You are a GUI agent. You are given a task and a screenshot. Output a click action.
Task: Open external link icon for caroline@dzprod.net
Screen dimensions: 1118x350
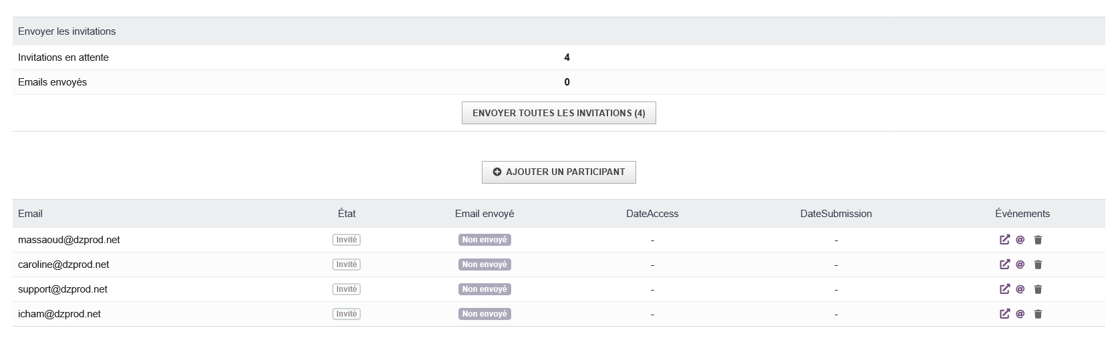(1004, 265)
